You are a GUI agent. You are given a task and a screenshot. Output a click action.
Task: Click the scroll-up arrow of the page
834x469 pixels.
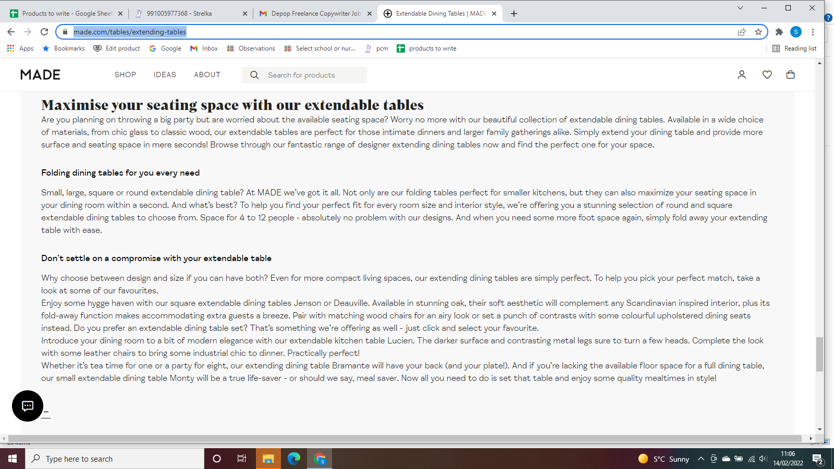click(819, 63)
